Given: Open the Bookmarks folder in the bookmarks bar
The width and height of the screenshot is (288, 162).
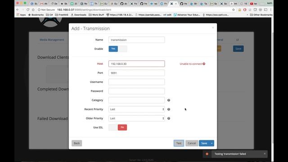Looking at the screenshot, I should (x=36, y=15).
